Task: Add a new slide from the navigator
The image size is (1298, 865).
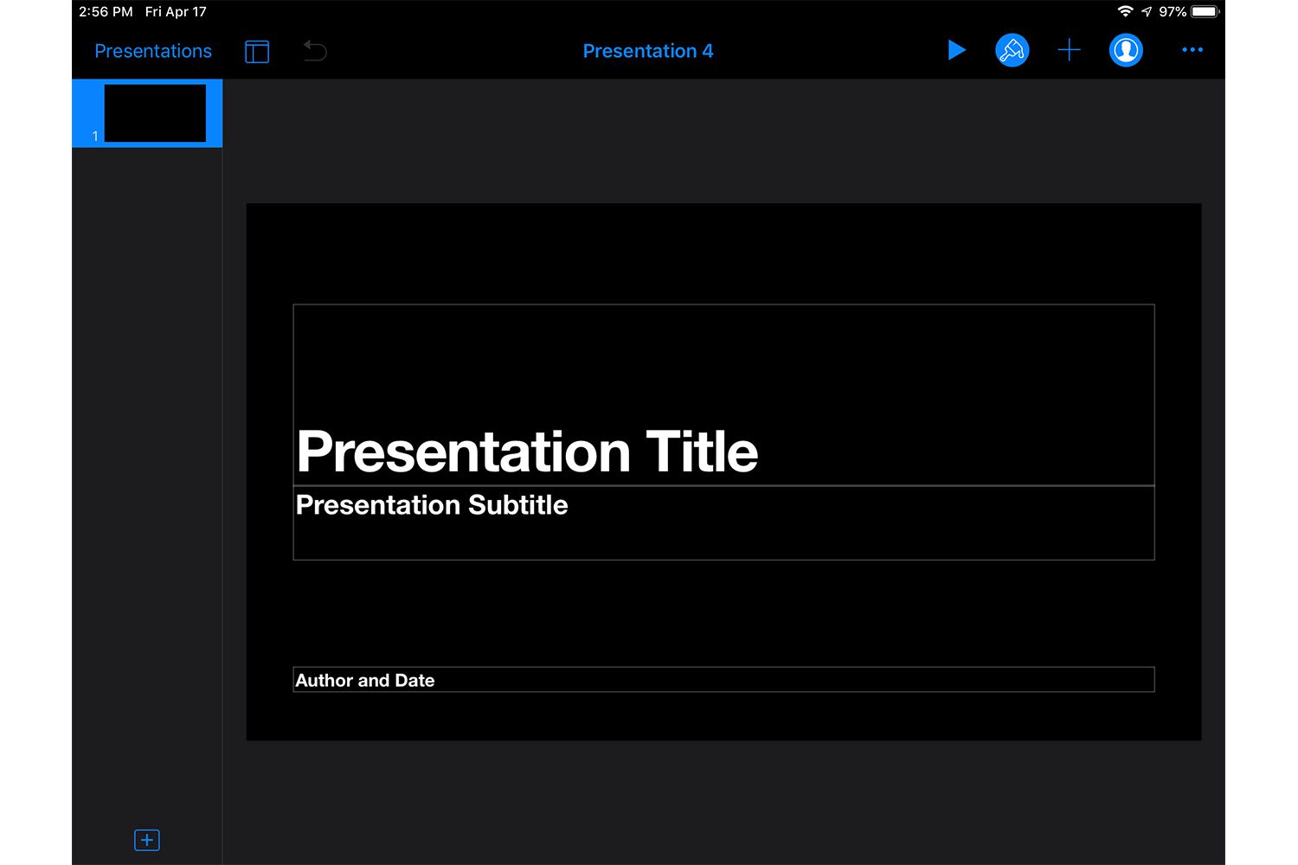Action: click(147, 840)
